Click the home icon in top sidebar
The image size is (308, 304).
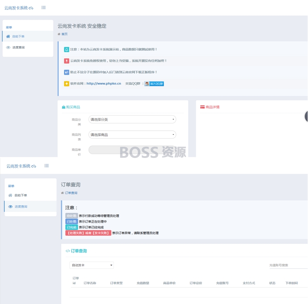(x=8, y=36)
